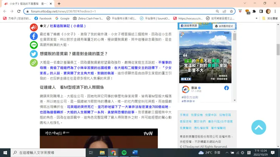Open the 平台發布 SoundO... bookmark
This screenshot has width=280, height=157.
pyautogui.click(x=155, y=18)
